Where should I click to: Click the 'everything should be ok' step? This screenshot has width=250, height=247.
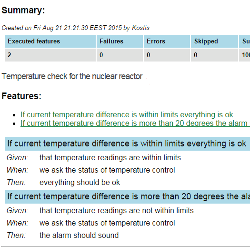[80, 183]
